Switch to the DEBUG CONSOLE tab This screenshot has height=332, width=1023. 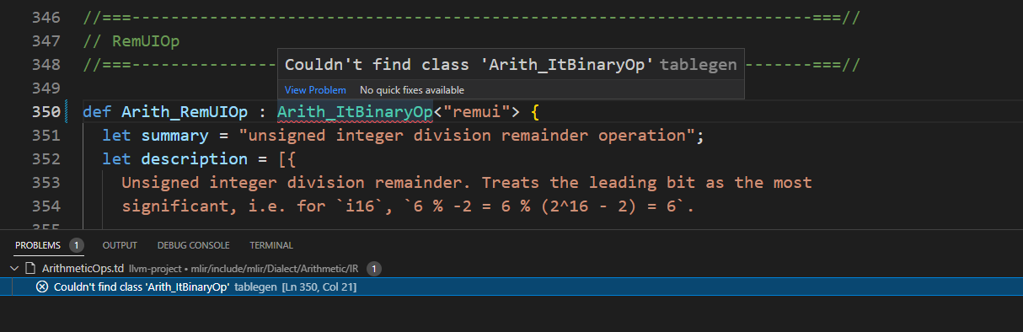tap(193, 245)
